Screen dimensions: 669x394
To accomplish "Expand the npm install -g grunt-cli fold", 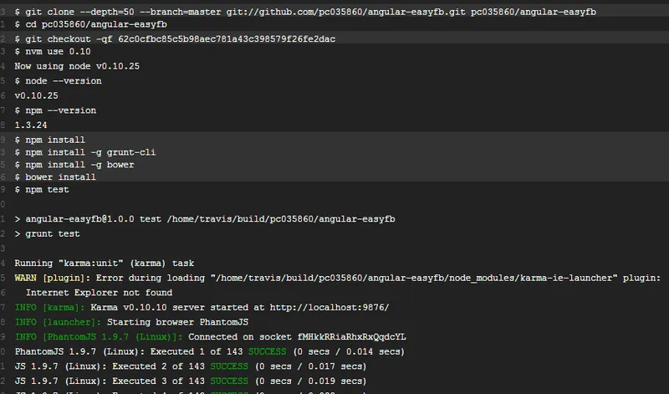I will (x=85, y=152).
